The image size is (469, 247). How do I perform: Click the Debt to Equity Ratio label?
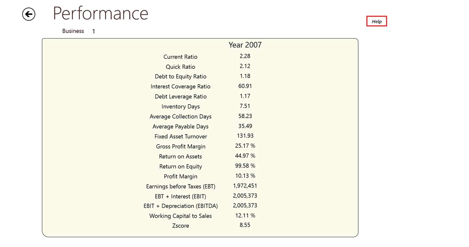tap(180, 77)
